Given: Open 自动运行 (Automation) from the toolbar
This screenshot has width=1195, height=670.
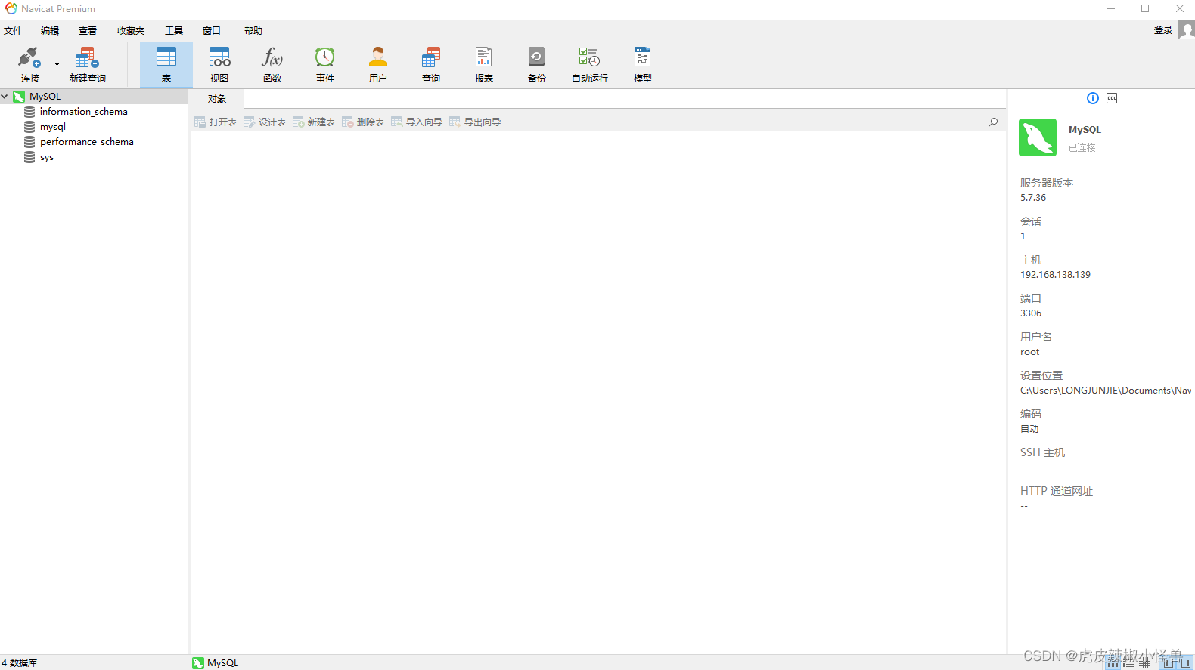Looking at the screenshot, I should pyautogui.click(x=590, y=64).
